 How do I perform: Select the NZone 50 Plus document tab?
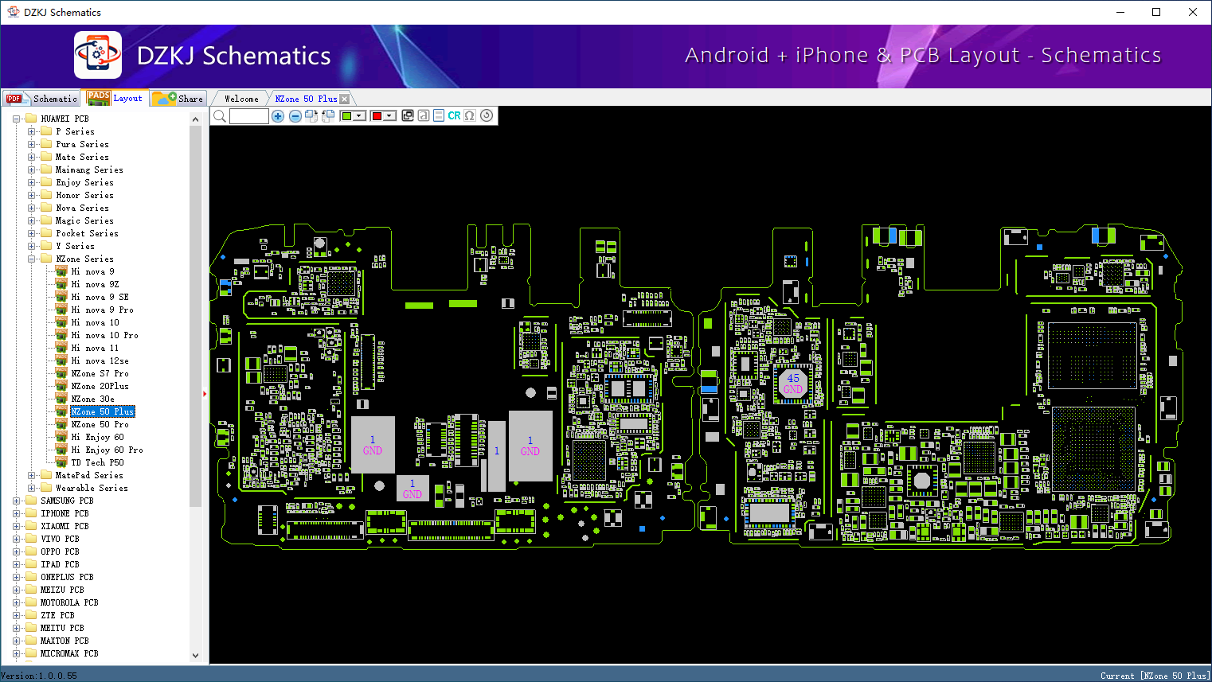(306, 99)
